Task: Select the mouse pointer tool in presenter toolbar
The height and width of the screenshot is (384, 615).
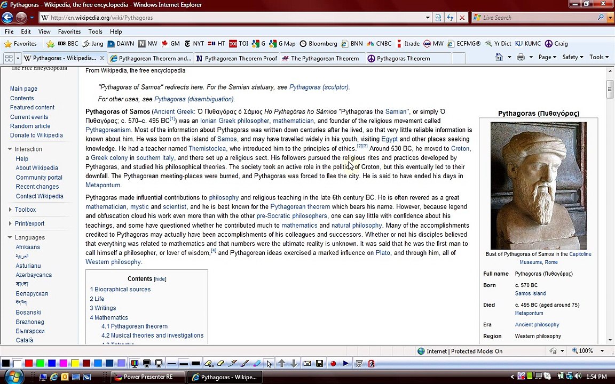Action: click(x=269, y=364)
